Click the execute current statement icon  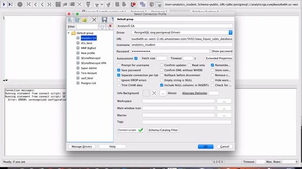10,4
